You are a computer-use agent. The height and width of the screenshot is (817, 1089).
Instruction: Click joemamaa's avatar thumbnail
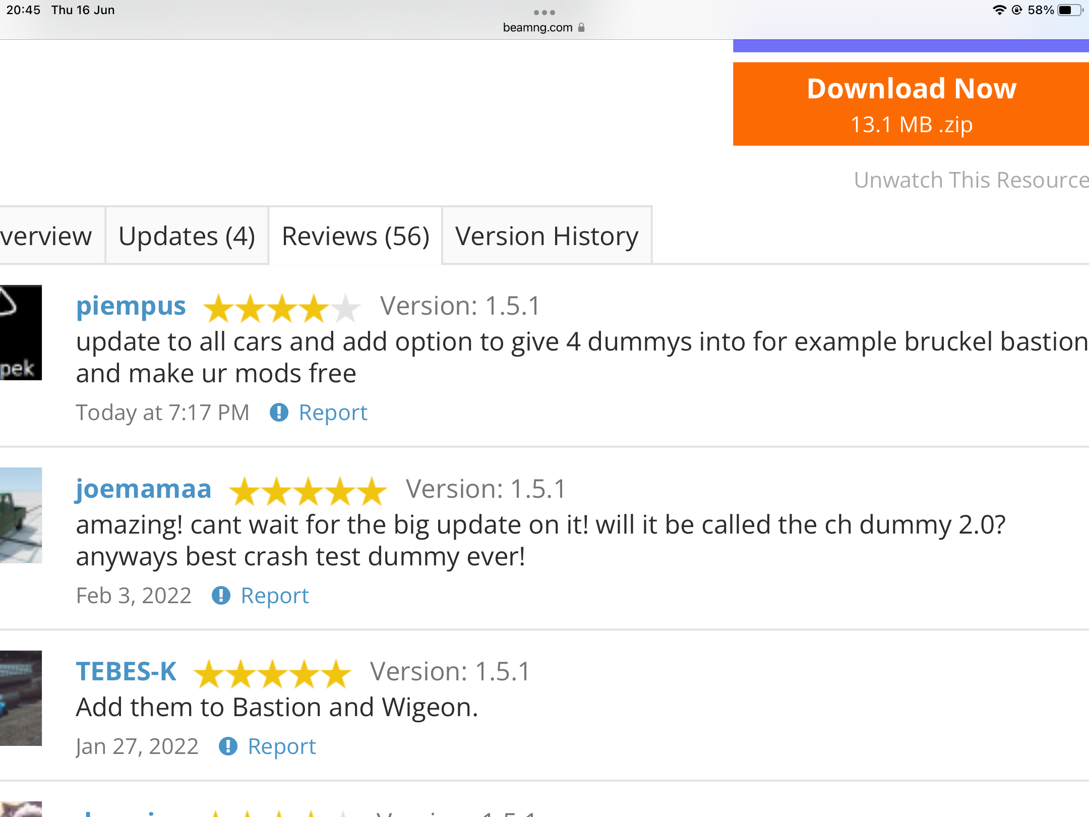point(21,515)
